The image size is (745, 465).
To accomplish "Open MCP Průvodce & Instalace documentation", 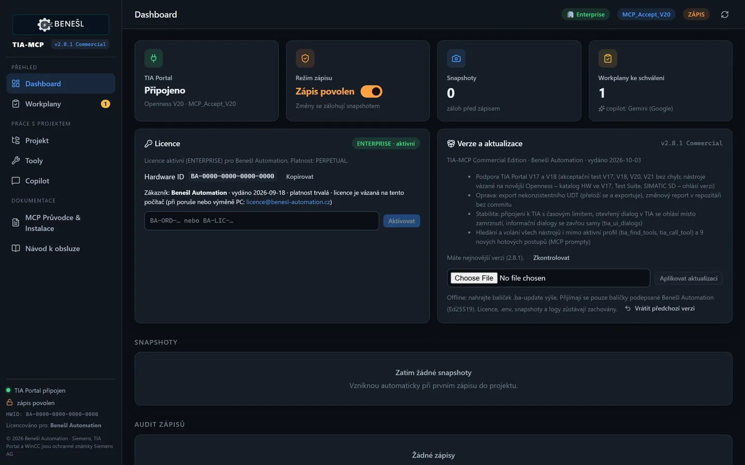I will click(61, 223).
